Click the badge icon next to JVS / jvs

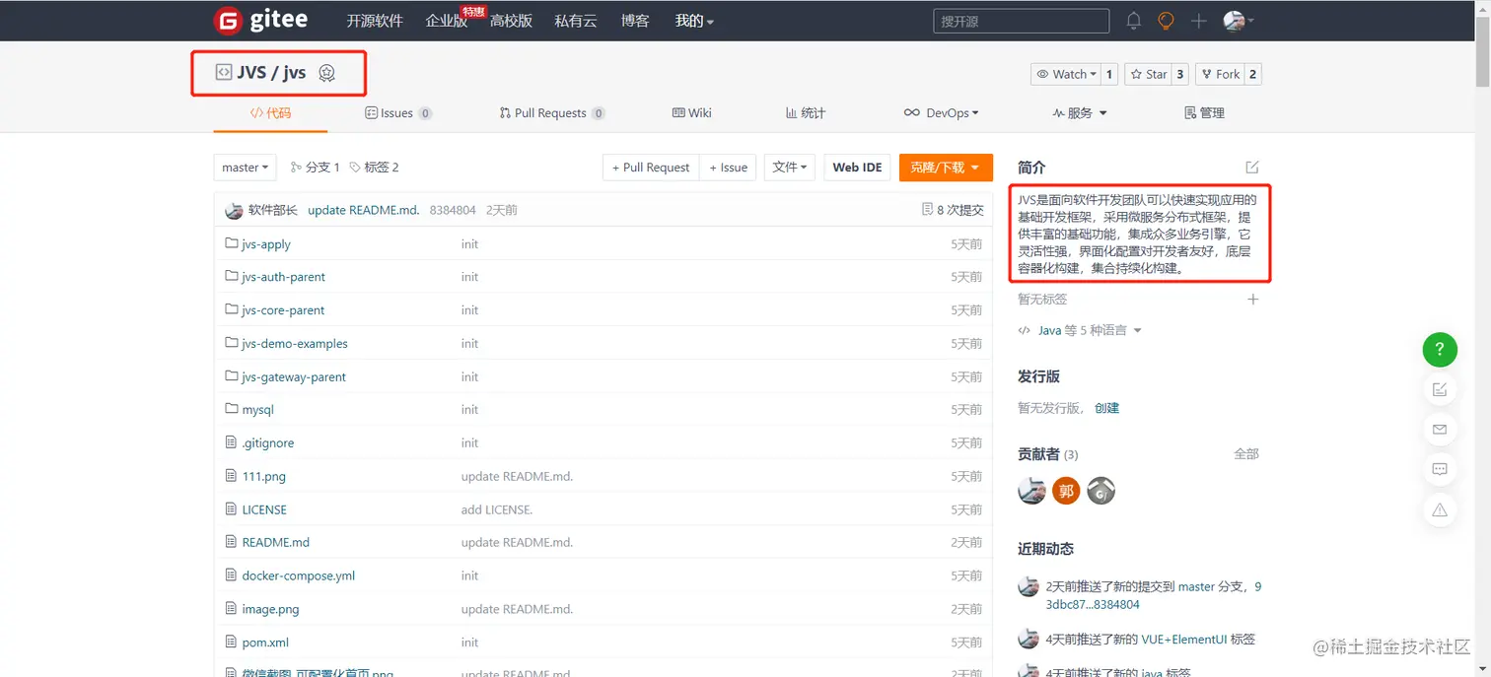[x=327, y=73]
